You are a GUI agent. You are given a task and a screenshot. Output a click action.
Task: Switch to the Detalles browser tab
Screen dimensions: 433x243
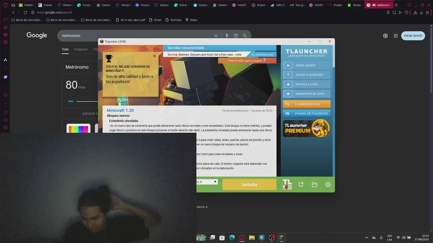tap(26, 5)
